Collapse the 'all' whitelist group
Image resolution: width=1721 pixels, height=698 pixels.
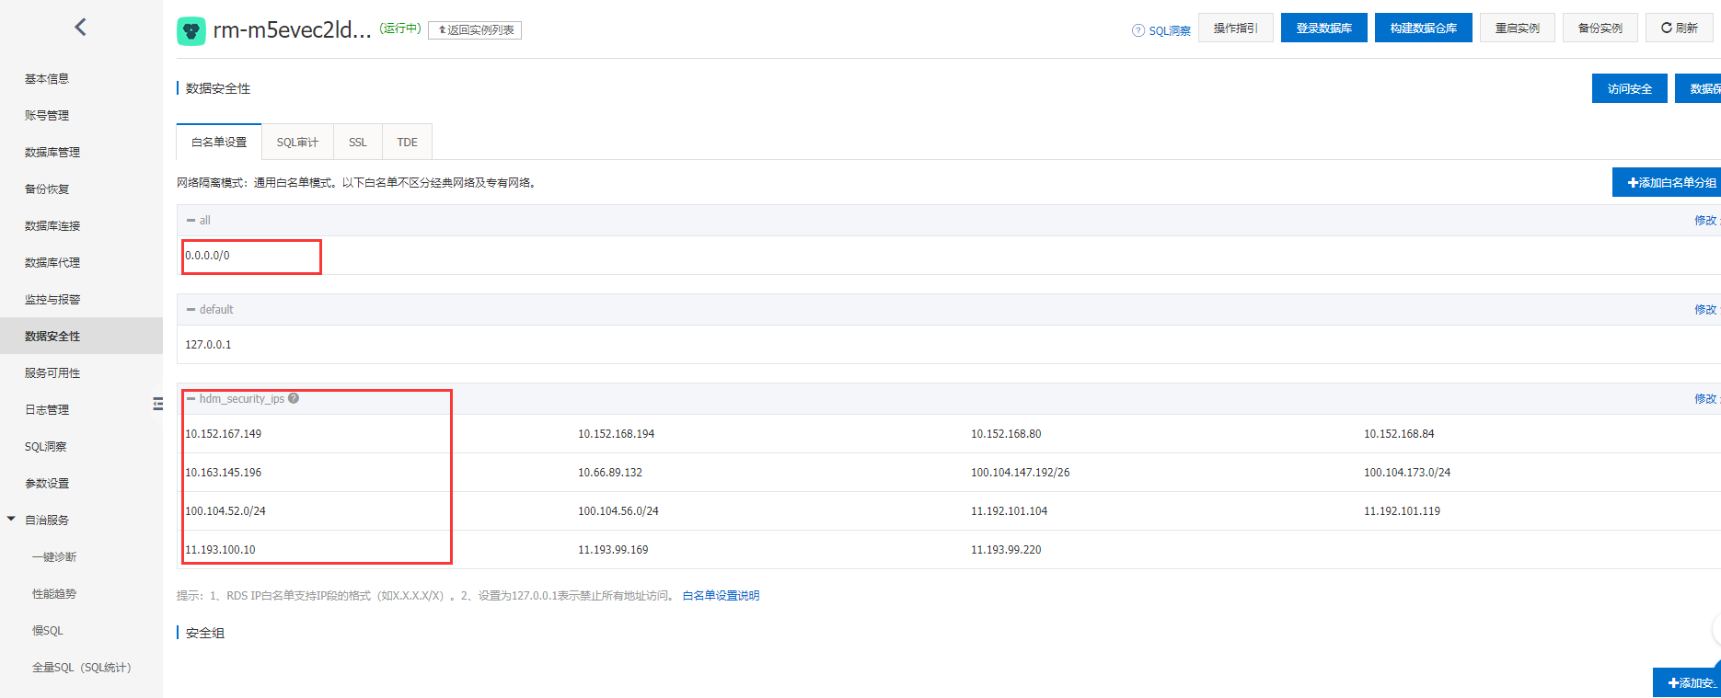pos(191,221)
